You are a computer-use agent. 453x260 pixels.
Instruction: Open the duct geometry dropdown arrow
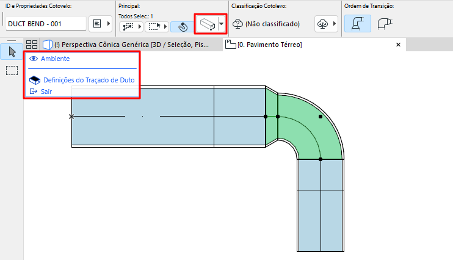click(x=221, y=24)
